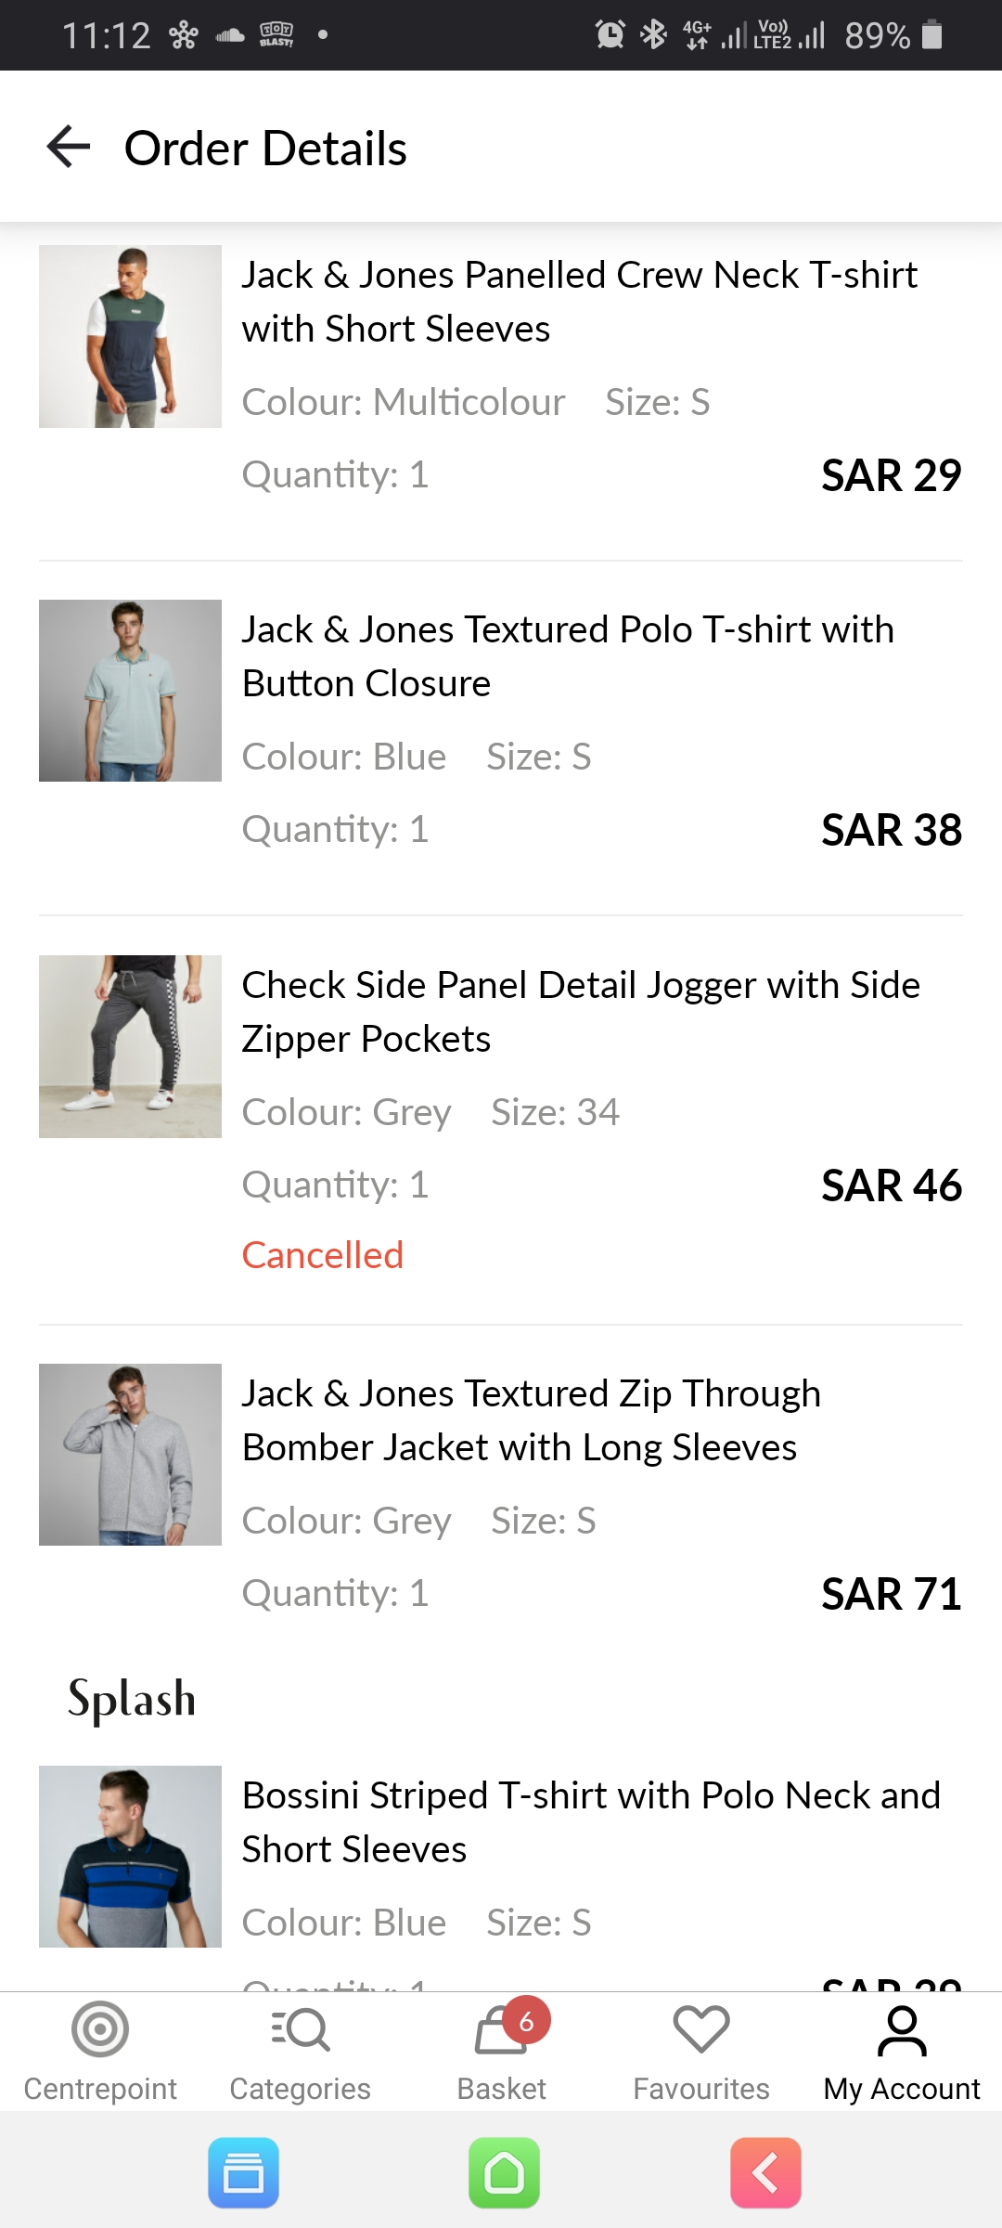1002x2228 pixels.
Task: View the grey Jogger product thumbnail
Action: 130,1046
